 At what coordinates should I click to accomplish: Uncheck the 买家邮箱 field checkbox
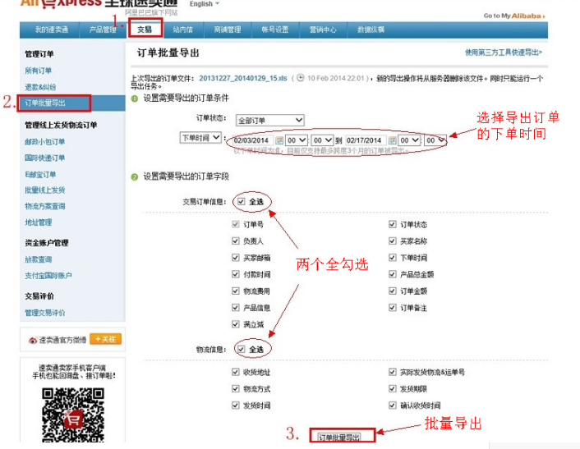[x=236, y=258]
